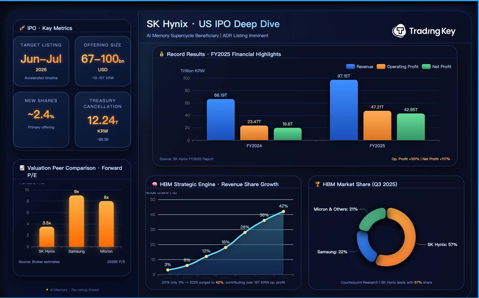Image resolution: width=479 pixels, height=298 pixels.
Task: Select the Treasury Cancellation 12.24T card
Action: pyautogui.click(x=103, y=120)
